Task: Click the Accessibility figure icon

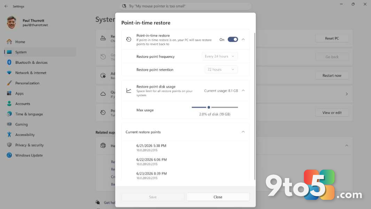Action: point(9,134)
